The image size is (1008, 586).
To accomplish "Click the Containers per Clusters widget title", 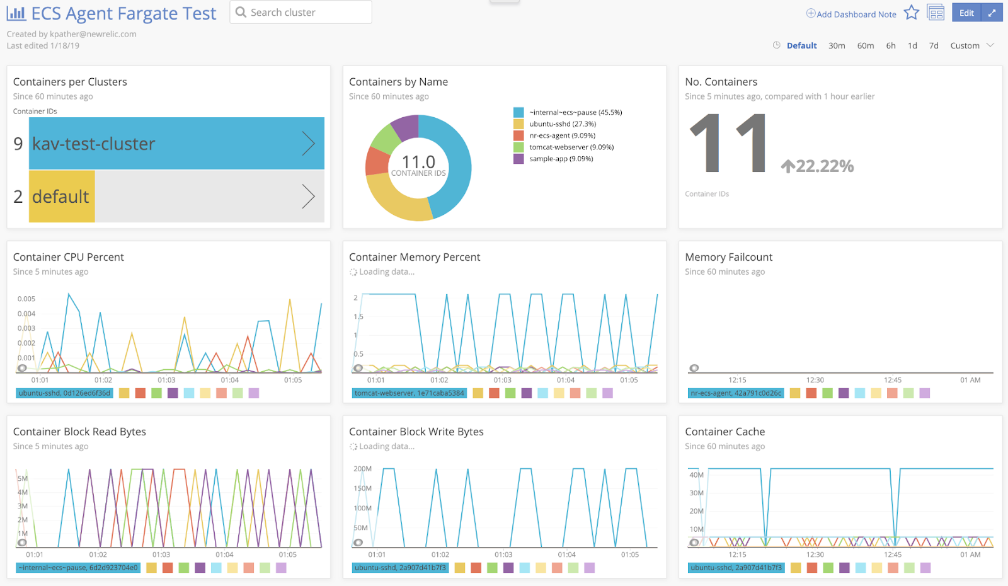I will click(x=70, y=82).
